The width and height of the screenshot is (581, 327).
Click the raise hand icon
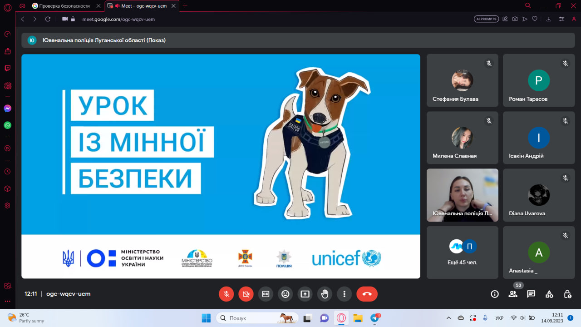(325, 294)
